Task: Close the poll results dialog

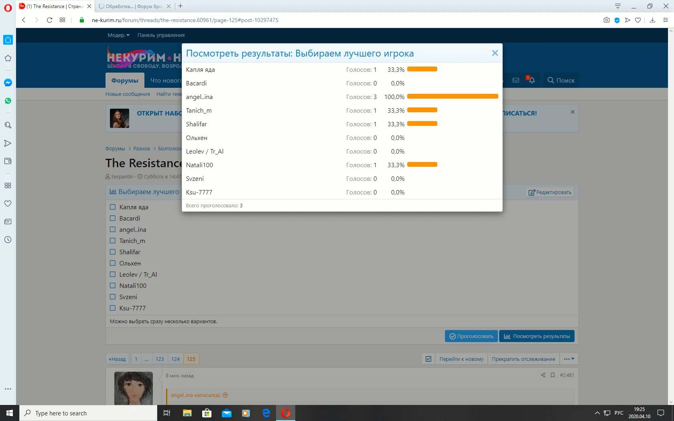Action: [x=495, y=53]
